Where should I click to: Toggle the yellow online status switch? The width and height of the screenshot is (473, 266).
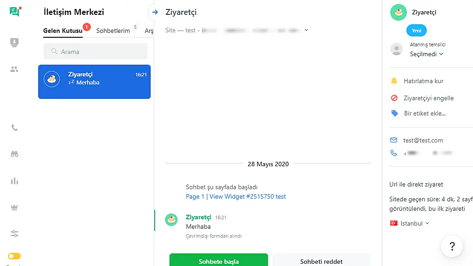14,256
